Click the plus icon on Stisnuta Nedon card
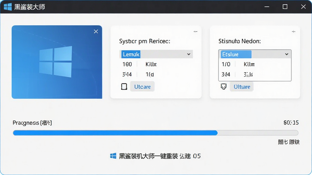The image size is (312, 175). pyautogui.click(x=293, y=32)
